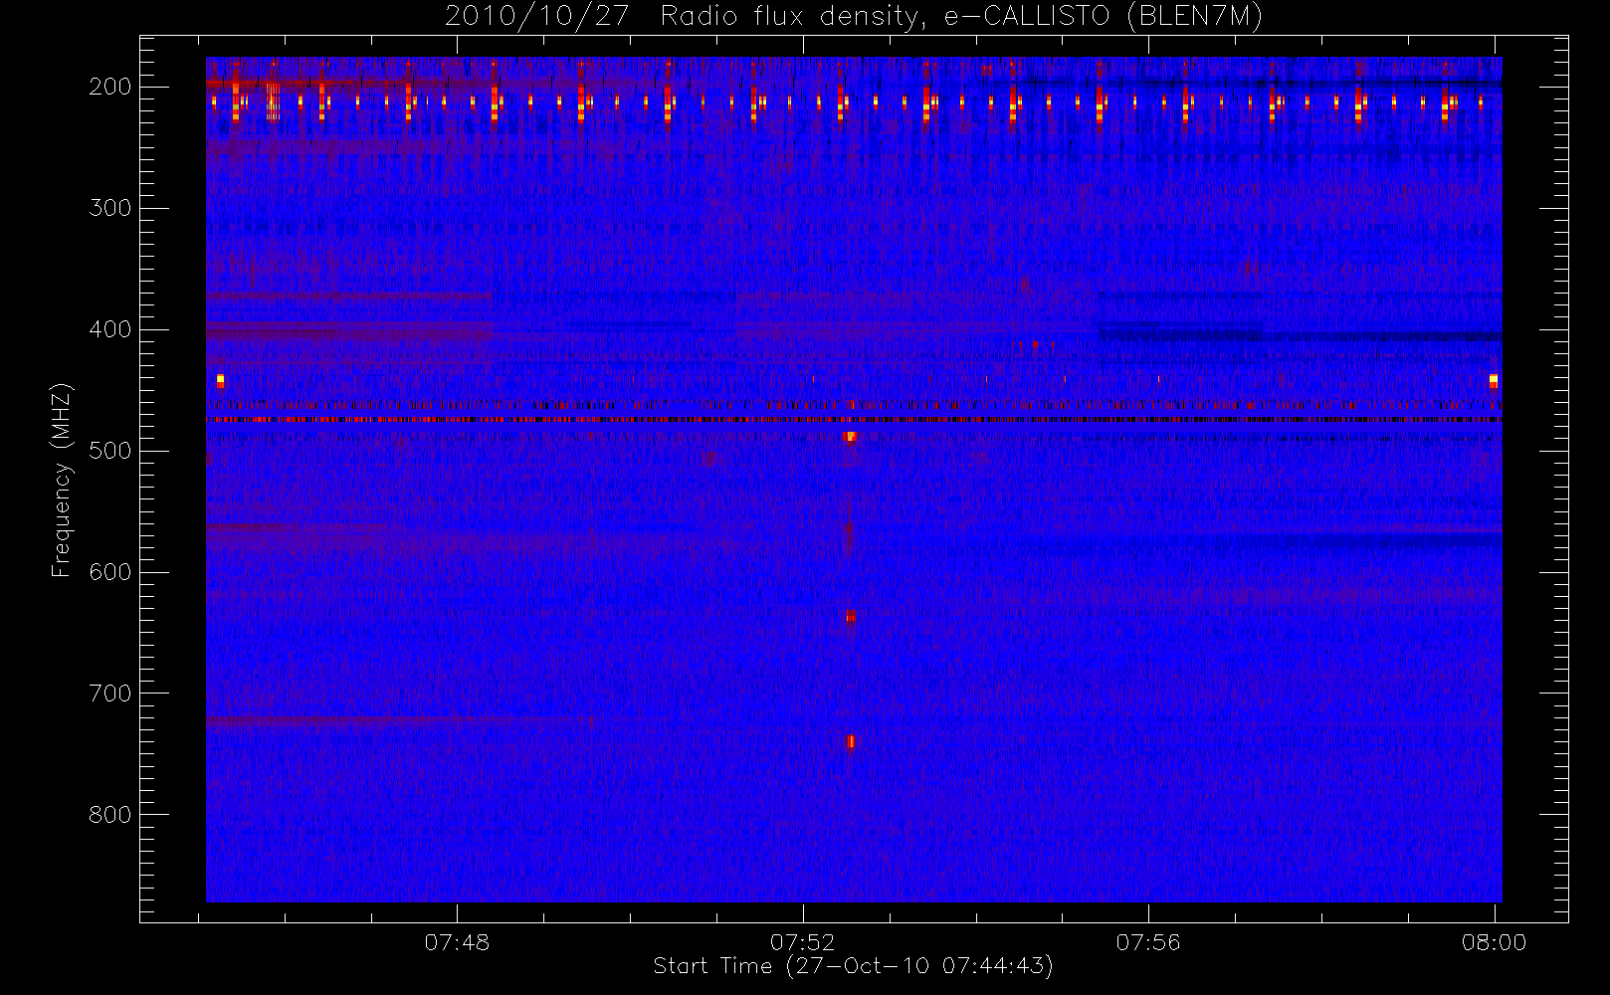The image size is (1610, 995).
Task: Click the 700 frequency tick label
Action: (x=110, y=694)
